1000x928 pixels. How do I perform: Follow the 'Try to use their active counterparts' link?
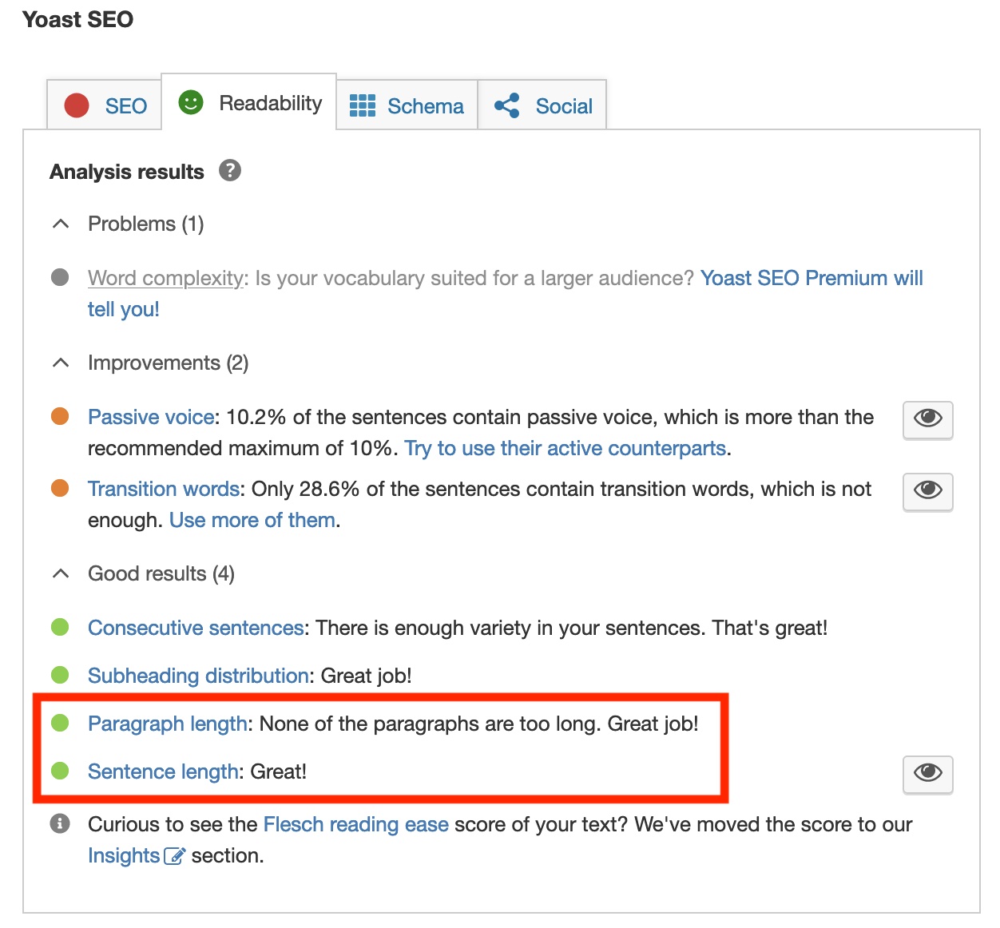565,448
